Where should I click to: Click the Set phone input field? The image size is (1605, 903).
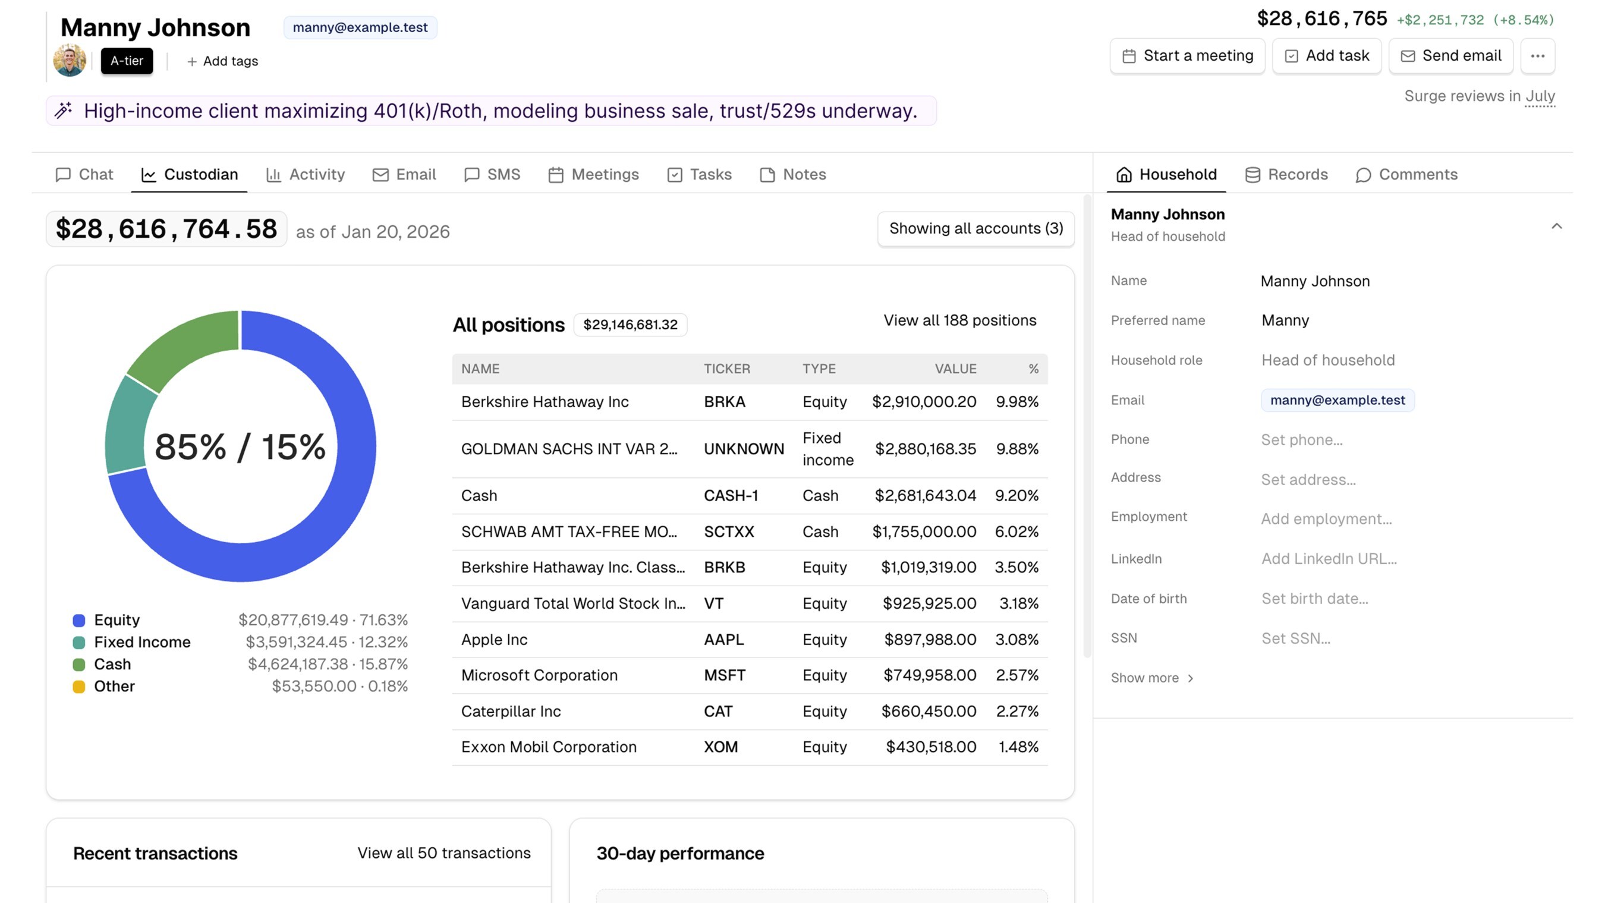(x=1302, y=440)
